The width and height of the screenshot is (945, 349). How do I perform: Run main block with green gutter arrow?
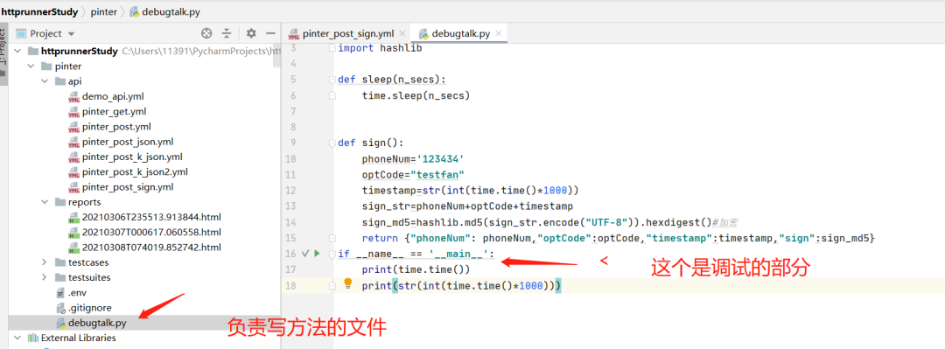317,254
